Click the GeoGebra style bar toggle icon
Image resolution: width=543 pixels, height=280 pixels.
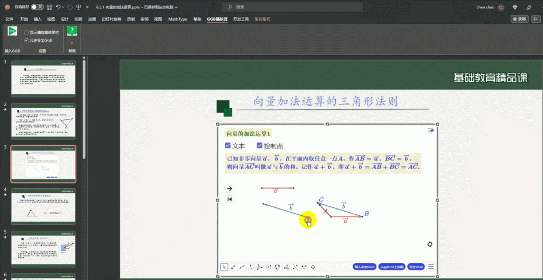click(431, 130)
